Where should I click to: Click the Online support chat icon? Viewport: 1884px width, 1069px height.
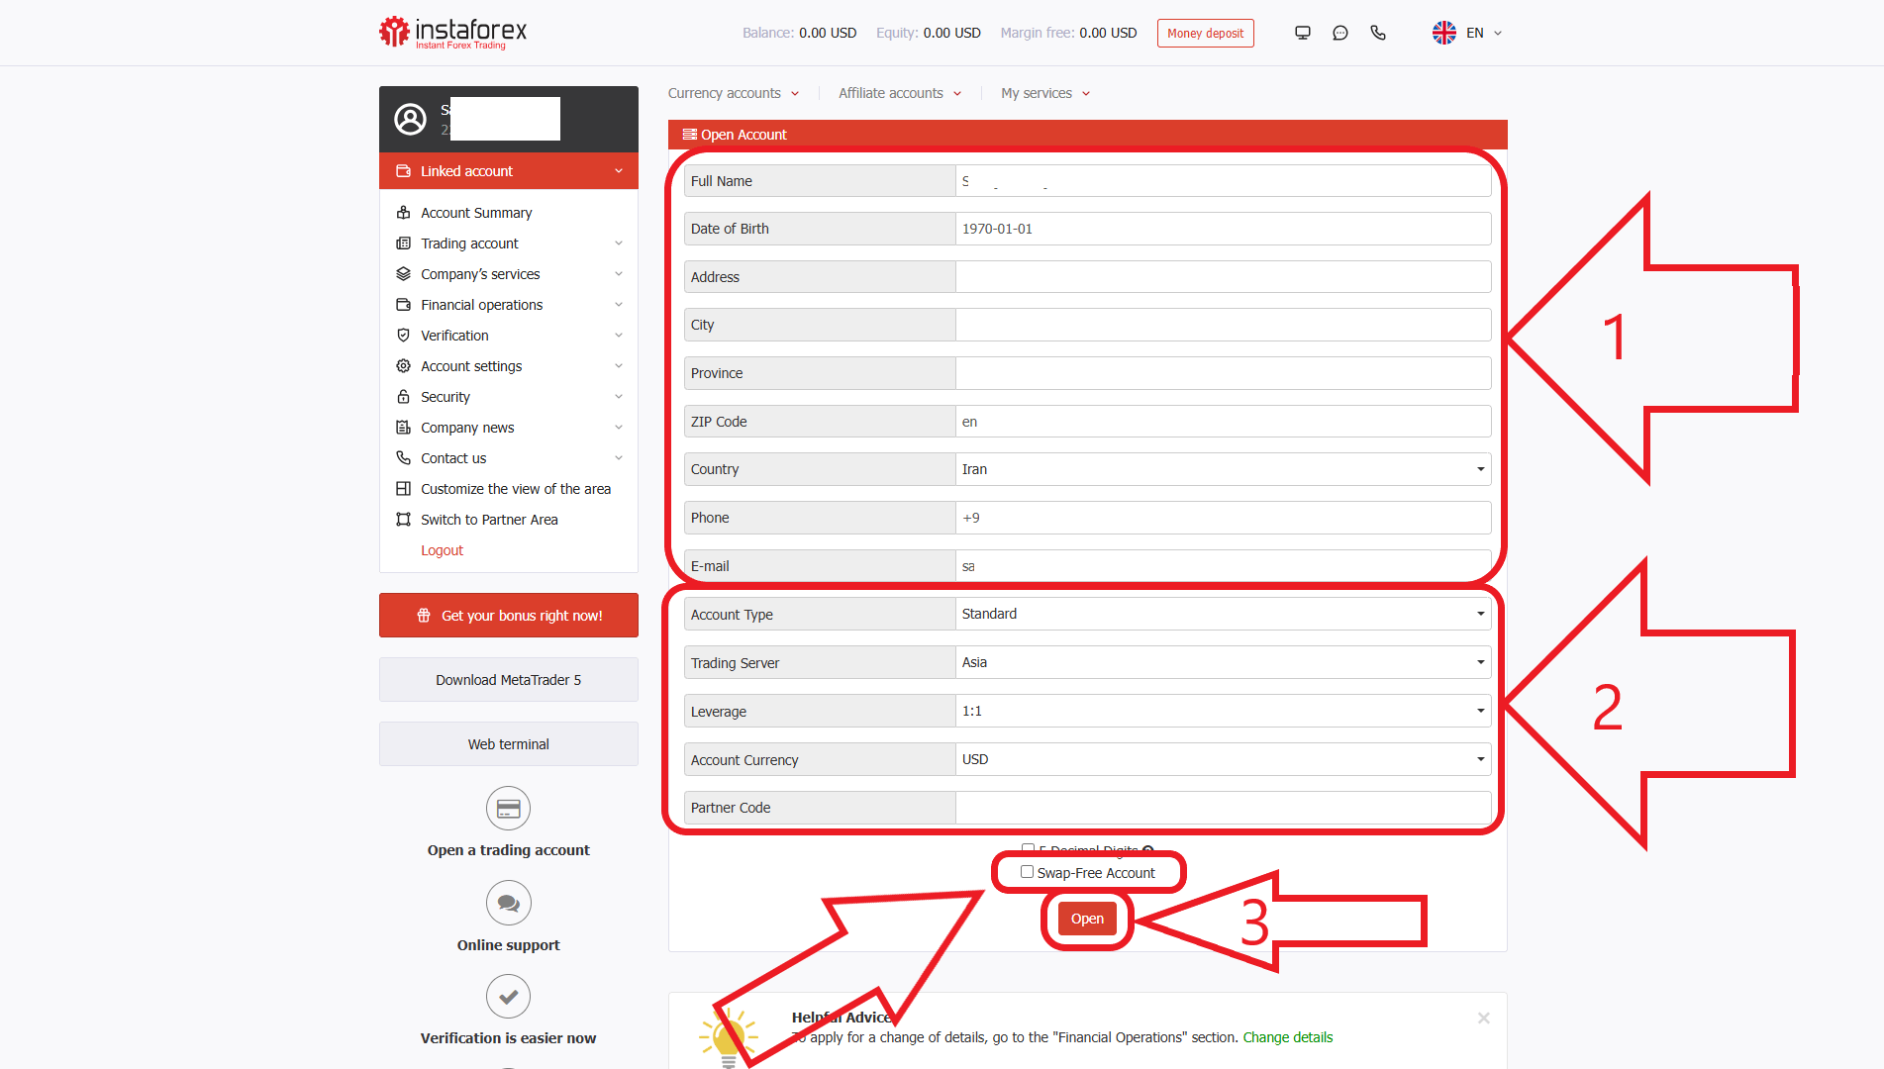point(508,903)
